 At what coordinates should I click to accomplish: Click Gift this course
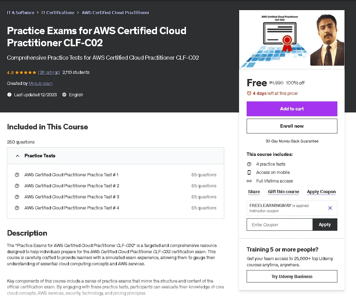tap(283, 192)
